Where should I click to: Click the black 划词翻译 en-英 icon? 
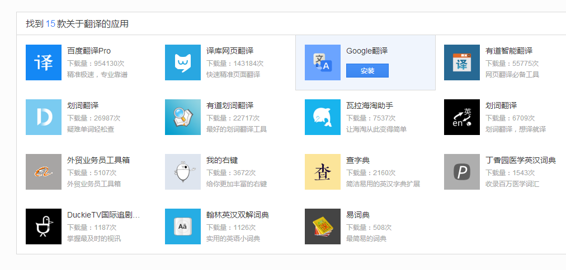(462, 117)
